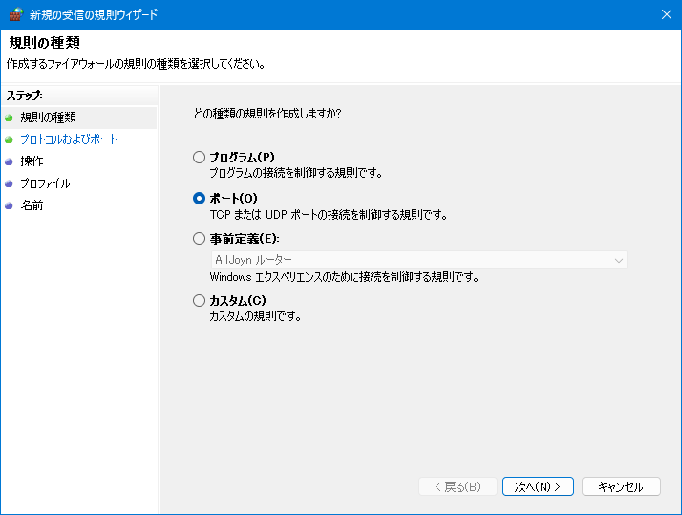Select the プログラム(P) radio button
Image resolution: width=682 pixels, height=515 pixels.
point(199,157)
